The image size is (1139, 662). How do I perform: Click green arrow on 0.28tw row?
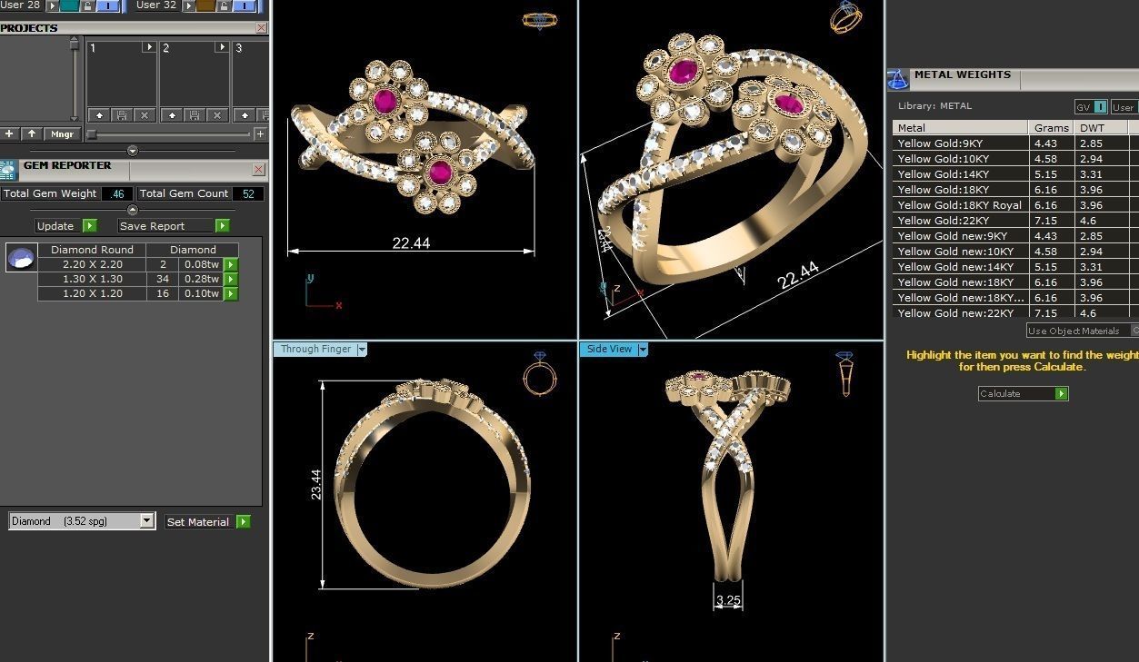tap(231, 280)
